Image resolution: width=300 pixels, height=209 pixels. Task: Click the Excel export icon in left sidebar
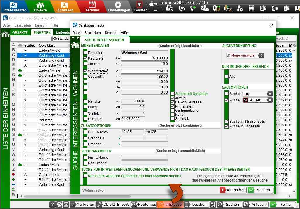(x=13, y=189)
